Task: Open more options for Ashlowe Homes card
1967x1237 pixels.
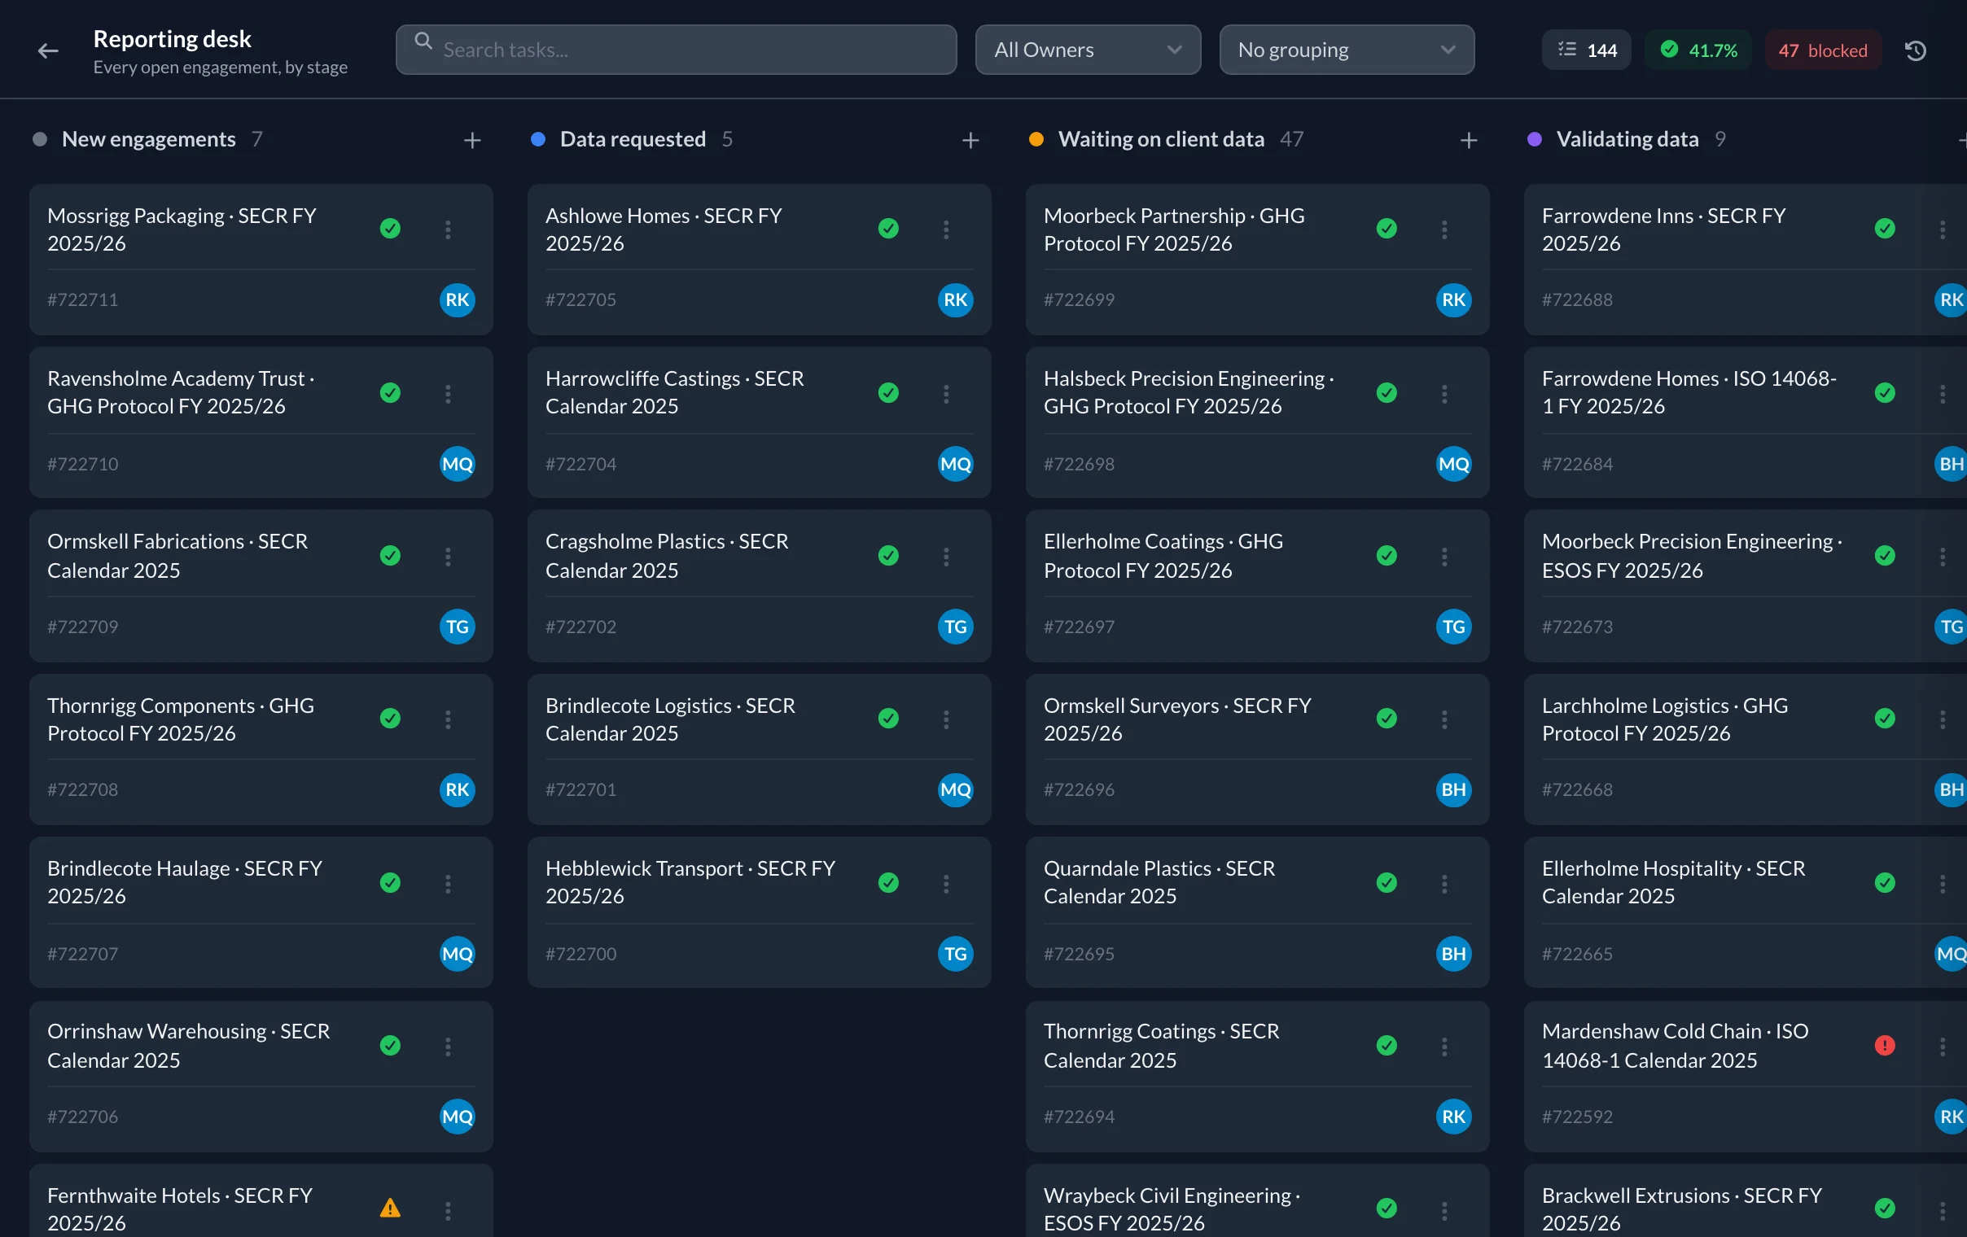Action: pyautogui.click(x=946, y=229)
